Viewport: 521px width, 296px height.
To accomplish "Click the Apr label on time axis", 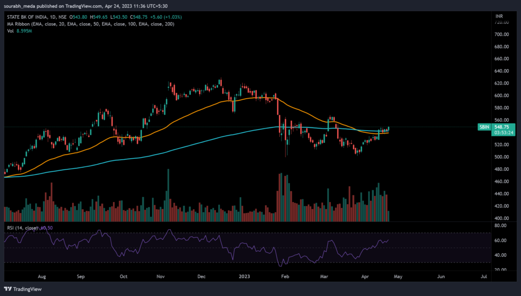I will click(365, 276).
